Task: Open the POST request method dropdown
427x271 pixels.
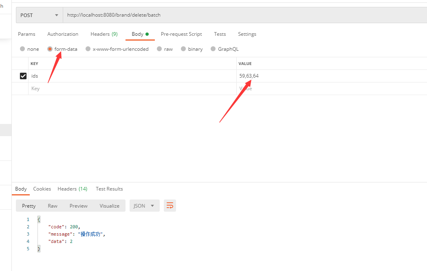Action: (39, 15)
